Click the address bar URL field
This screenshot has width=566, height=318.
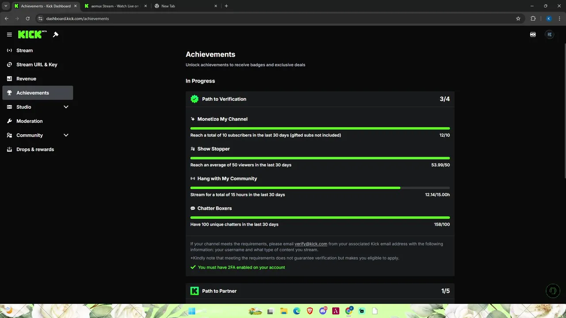(279, 19)
